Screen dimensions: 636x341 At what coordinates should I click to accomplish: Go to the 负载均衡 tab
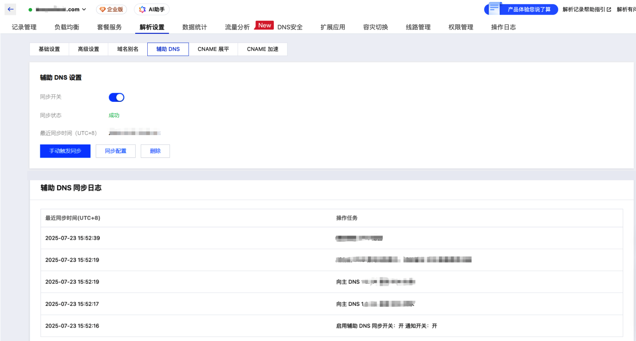point(67,27)
